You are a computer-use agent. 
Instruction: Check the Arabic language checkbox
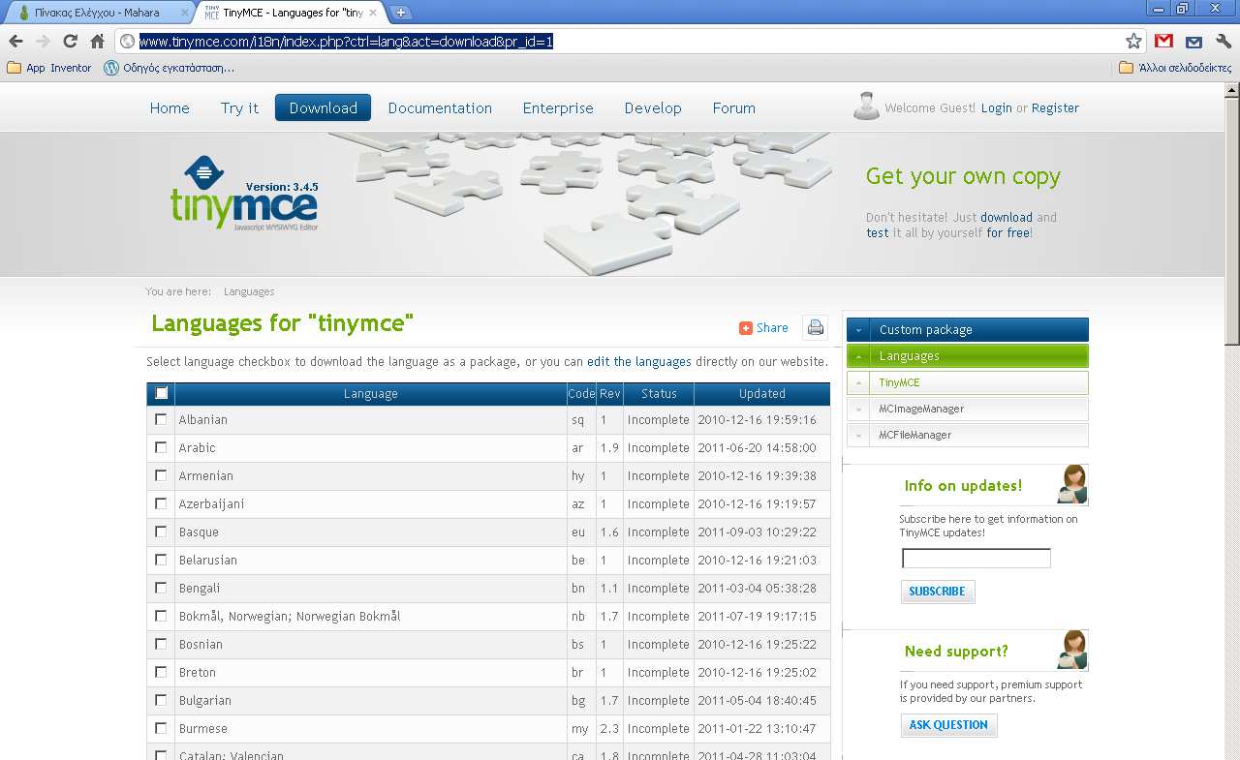click(161, 447)
